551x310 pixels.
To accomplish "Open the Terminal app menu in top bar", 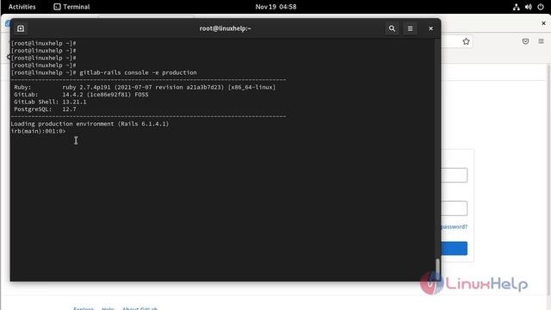I will click(x=71, y=7).
